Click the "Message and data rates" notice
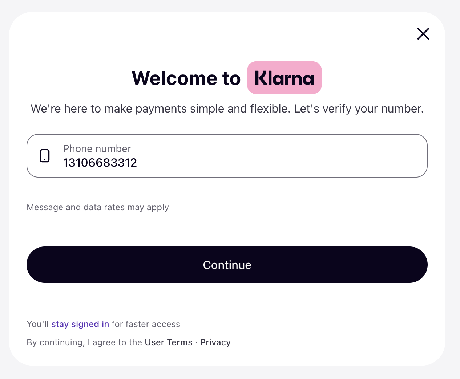 coord(98,207)
